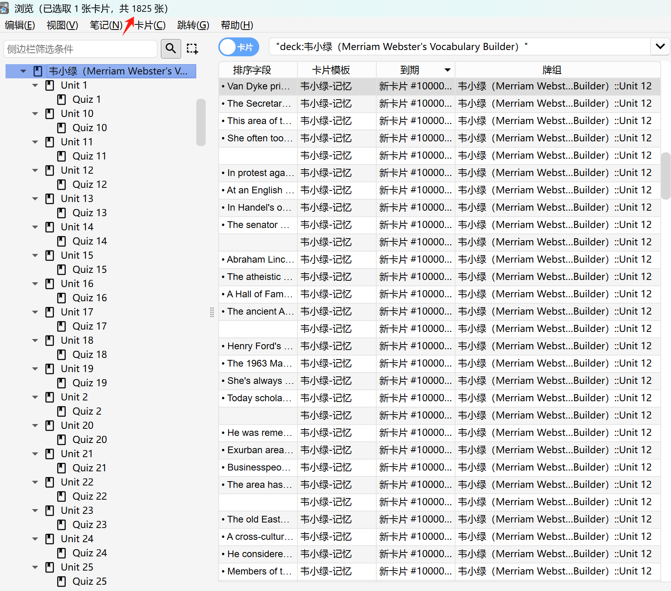Click the 侧边栏筛选条件 sidebar filter field

tap(80, 49)
